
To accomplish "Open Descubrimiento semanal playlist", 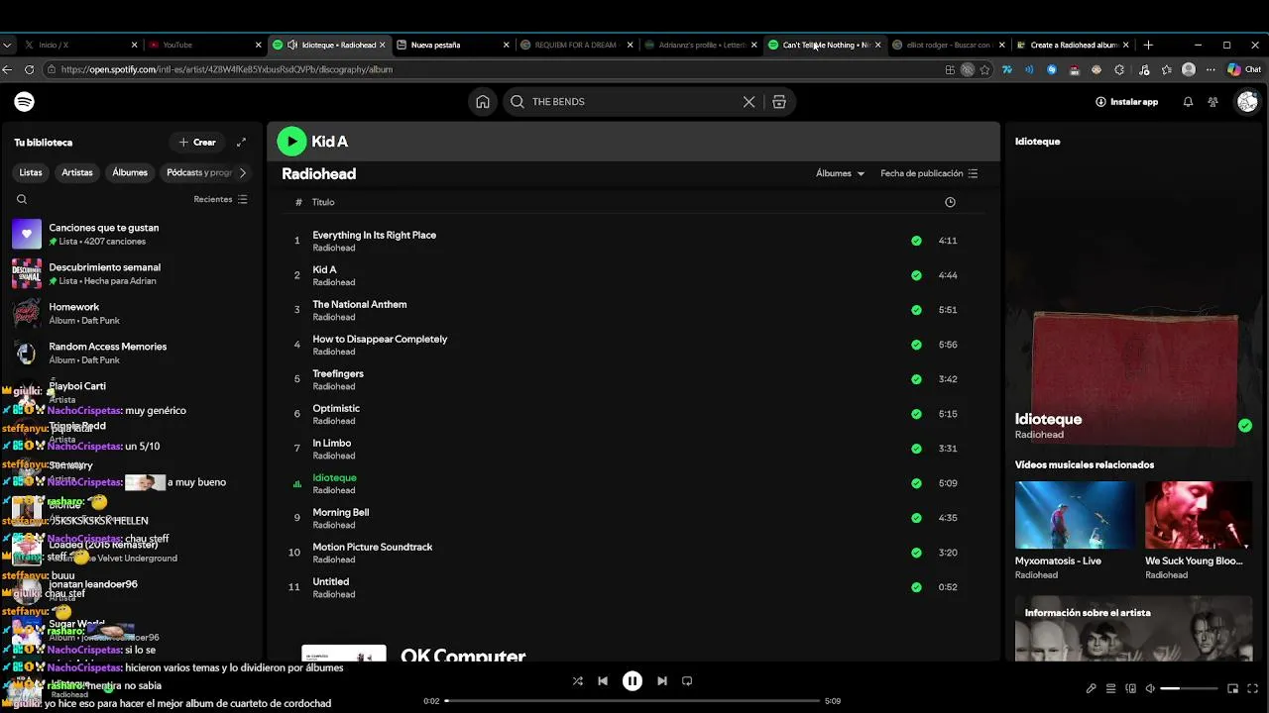I will click(x=131, y=273).
